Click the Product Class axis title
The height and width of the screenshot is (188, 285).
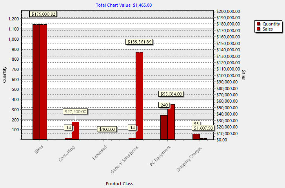pyautogui.click(x=119, y=184)
